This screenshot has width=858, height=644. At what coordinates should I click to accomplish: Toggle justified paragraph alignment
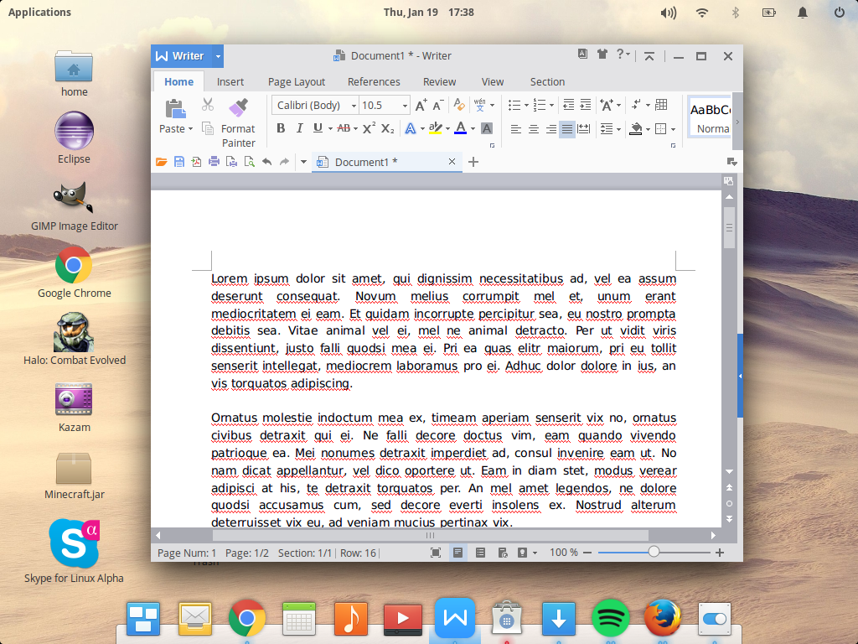tap(567, 129)
